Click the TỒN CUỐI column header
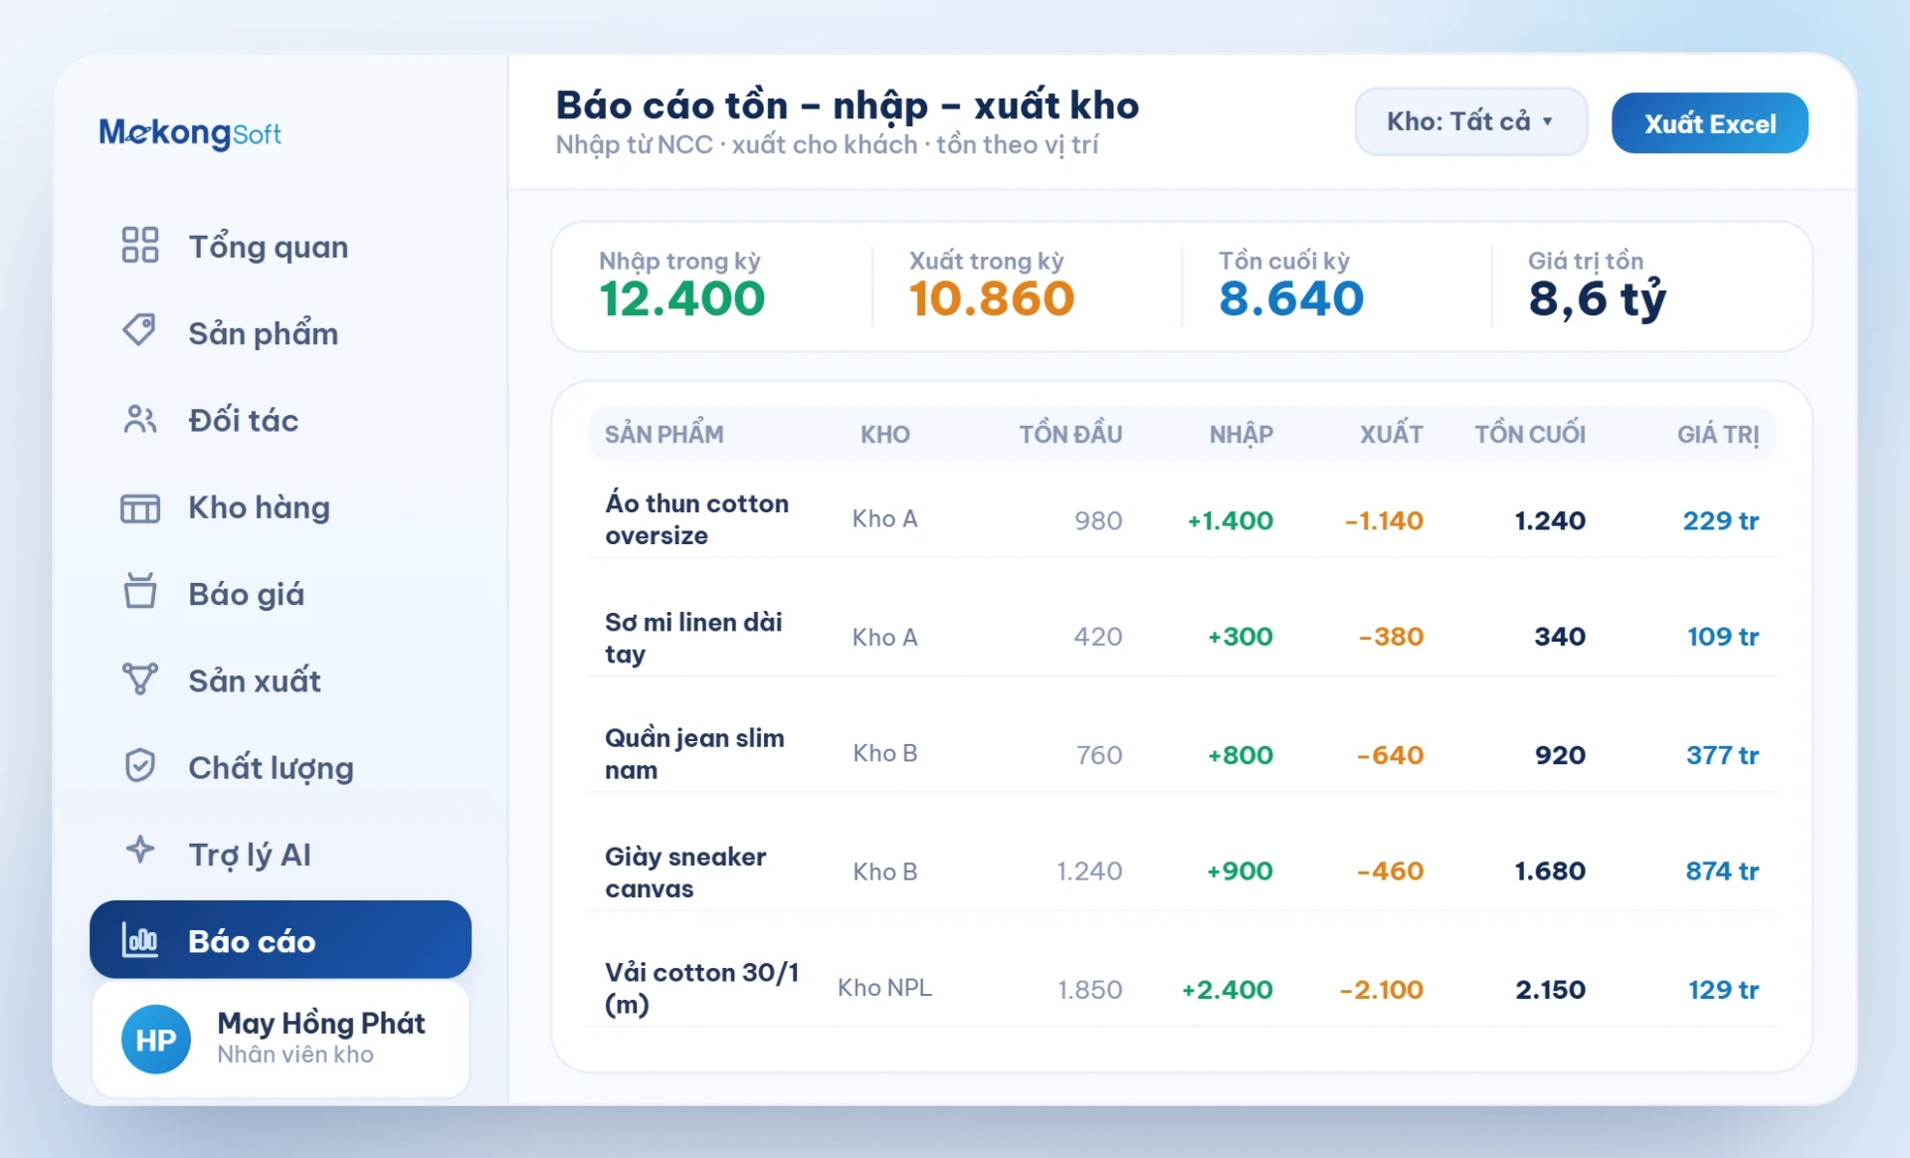 point(1529,434)
